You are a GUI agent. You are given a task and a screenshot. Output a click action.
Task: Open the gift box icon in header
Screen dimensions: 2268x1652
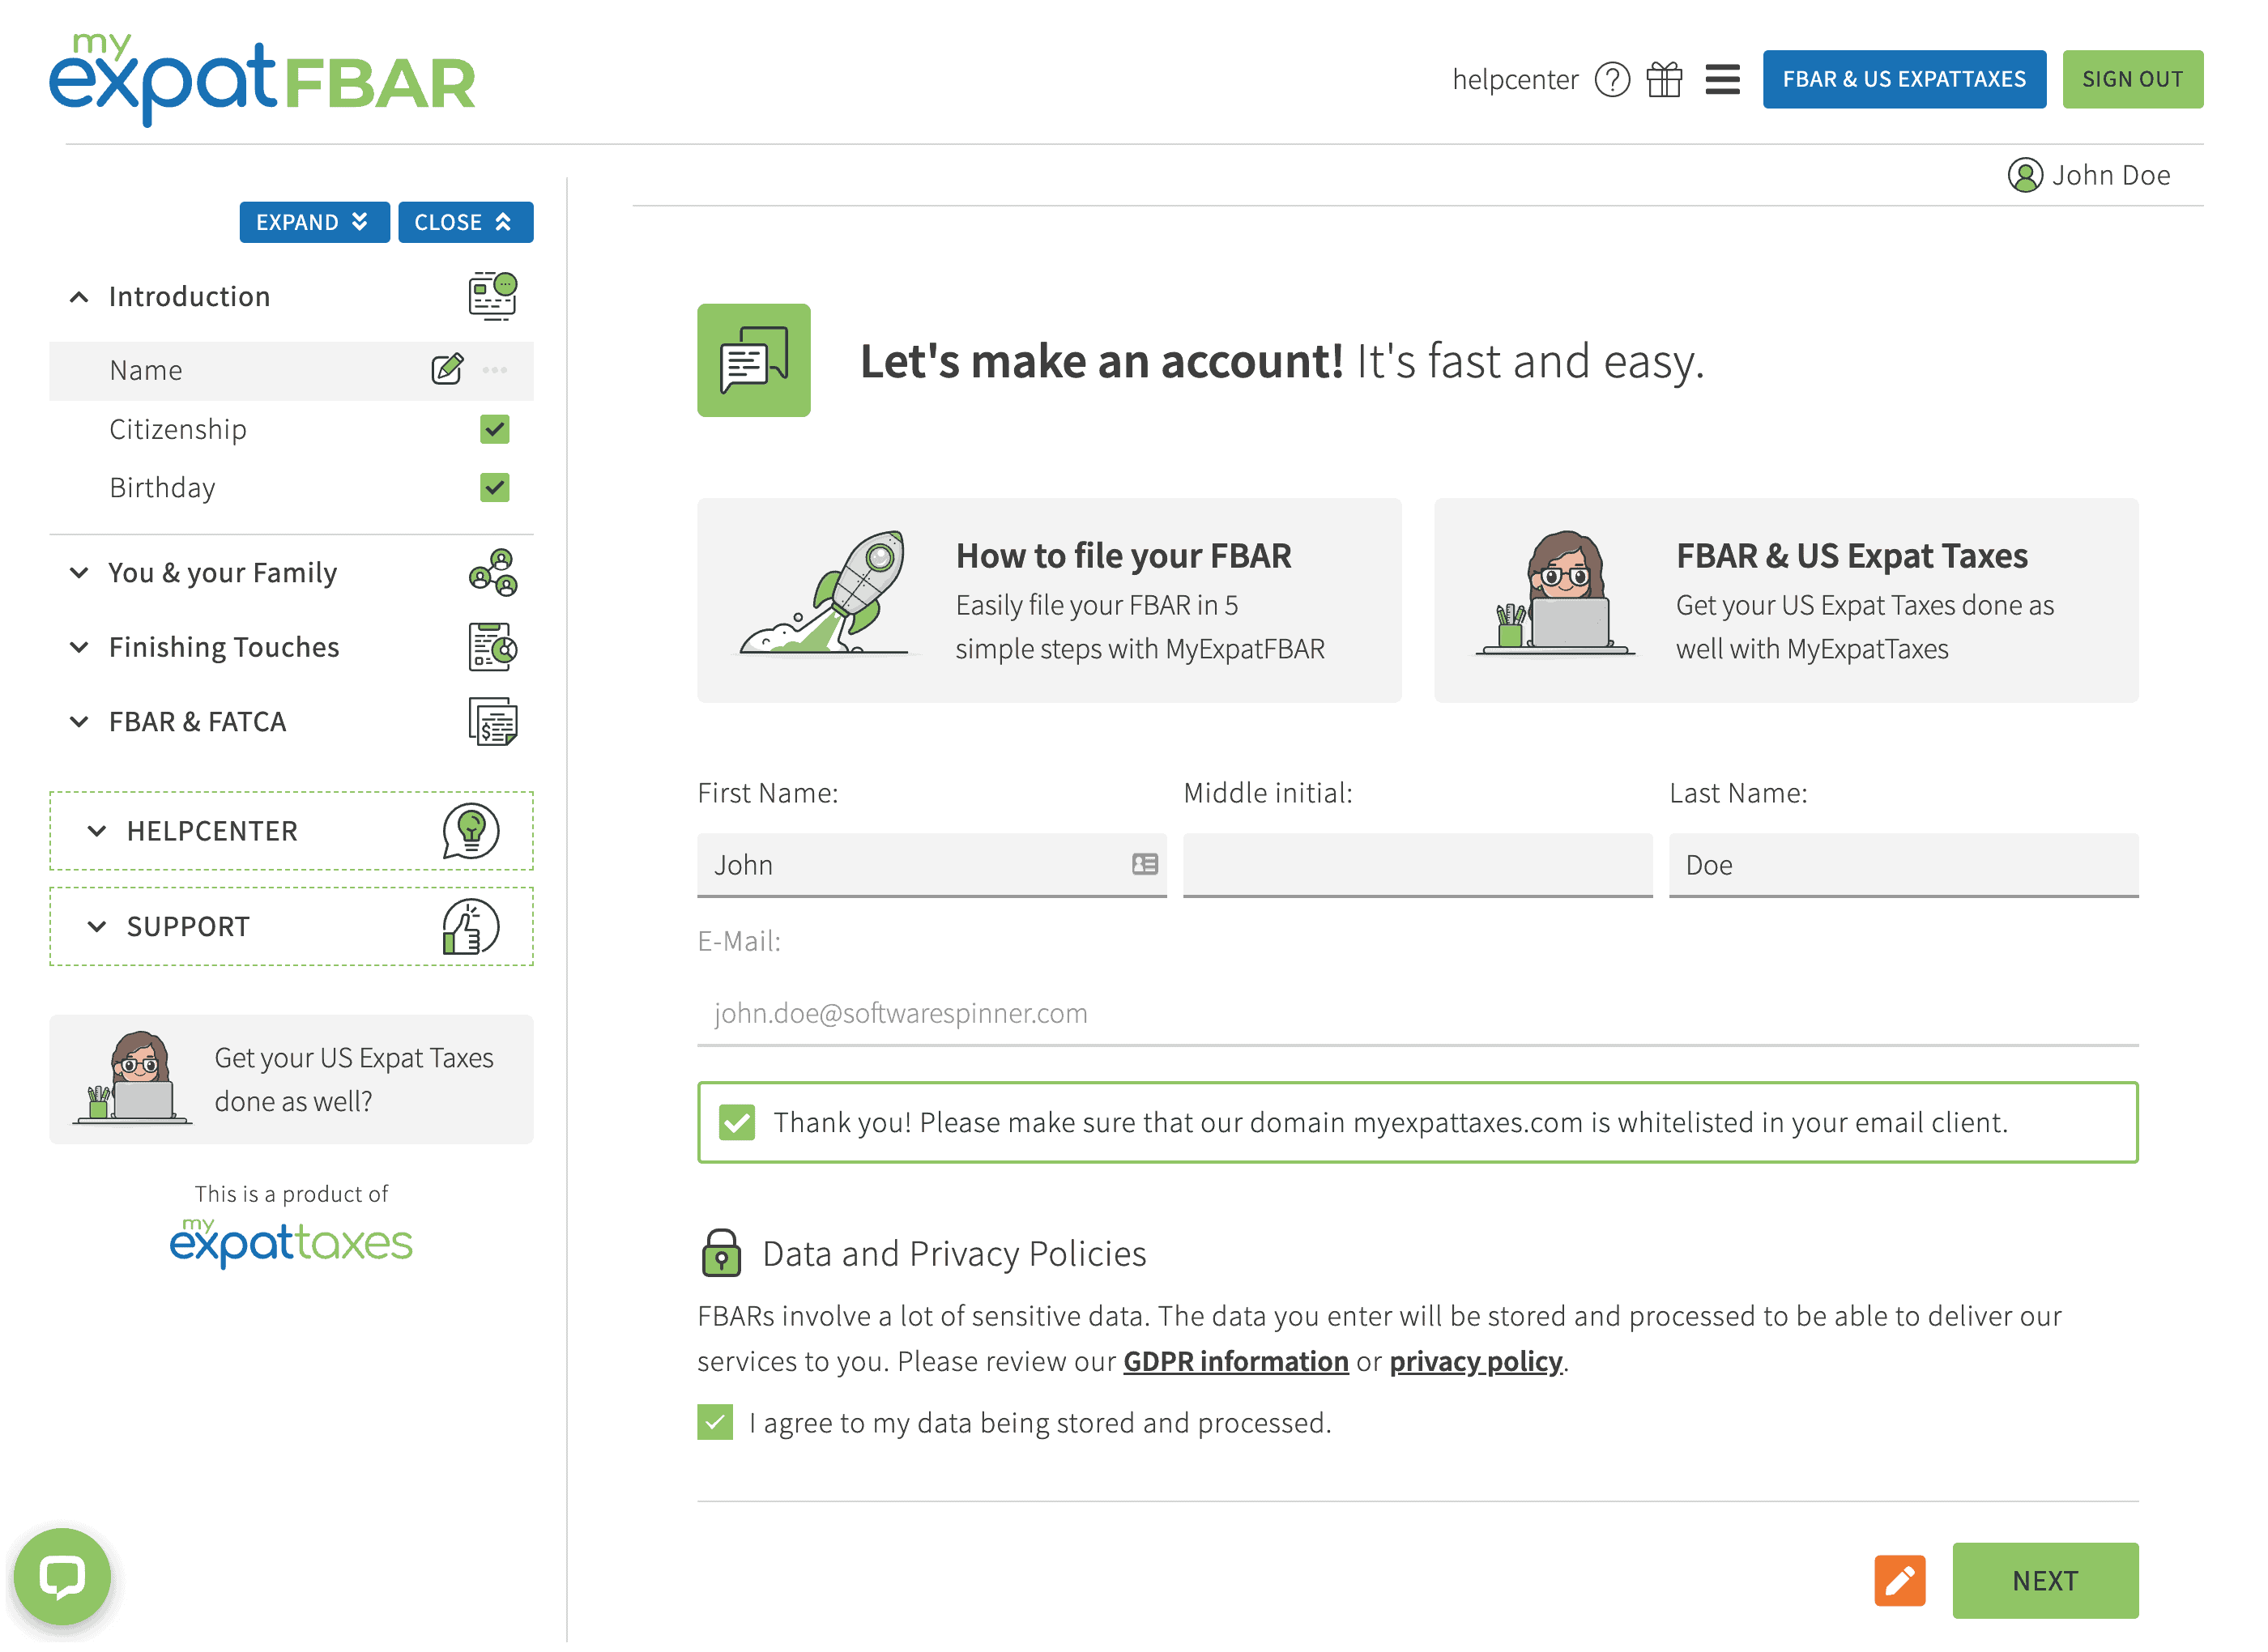point(1664,79)
